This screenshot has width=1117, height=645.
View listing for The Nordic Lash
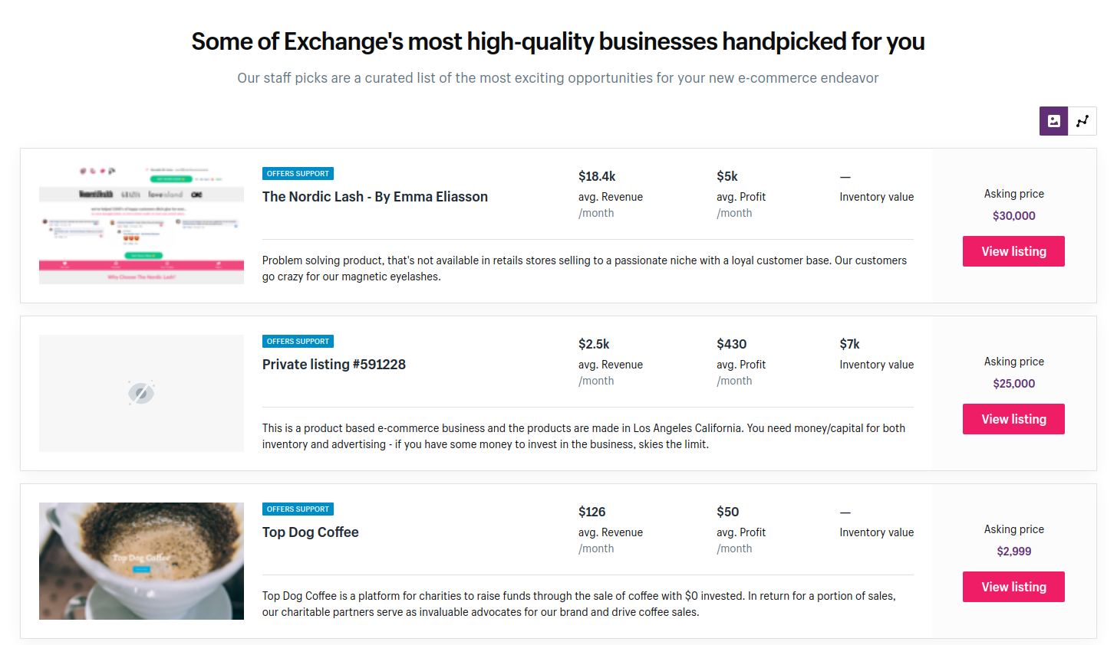click(x=1013, y=251)
